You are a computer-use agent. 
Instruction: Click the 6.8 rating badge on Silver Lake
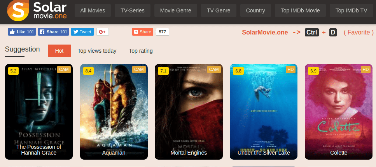tap(238, 71)
